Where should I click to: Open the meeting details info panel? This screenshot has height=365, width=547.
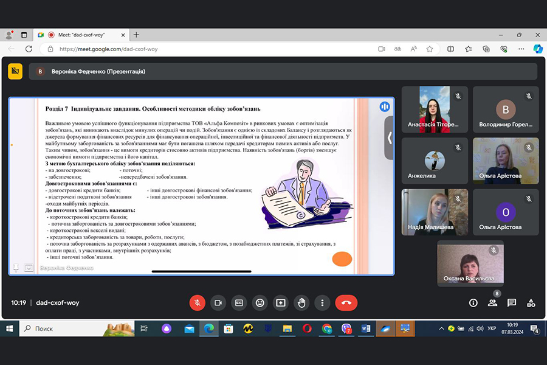coord(473,303)
